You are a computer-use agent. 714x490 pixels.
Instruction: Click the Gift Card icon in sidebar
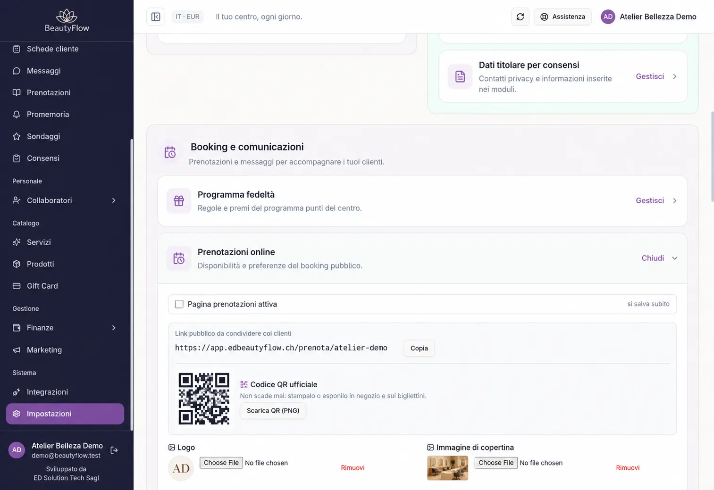[17, 286]
